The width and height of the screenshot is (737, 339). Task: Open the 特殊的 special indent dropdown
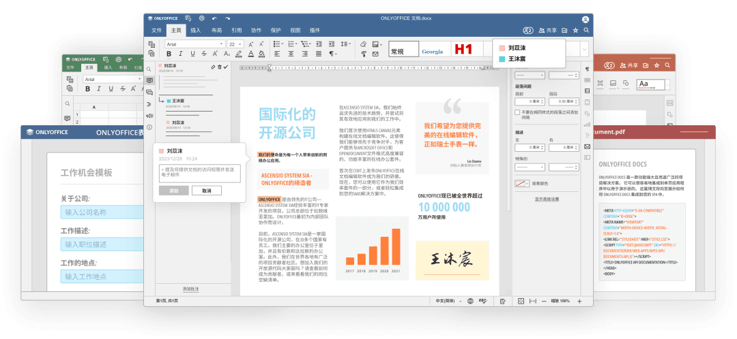[x=530, y=167]
